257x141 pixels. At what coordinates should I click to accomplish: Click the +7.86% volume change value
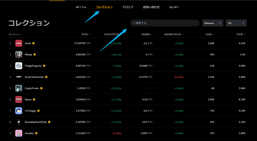pos(117,66)
